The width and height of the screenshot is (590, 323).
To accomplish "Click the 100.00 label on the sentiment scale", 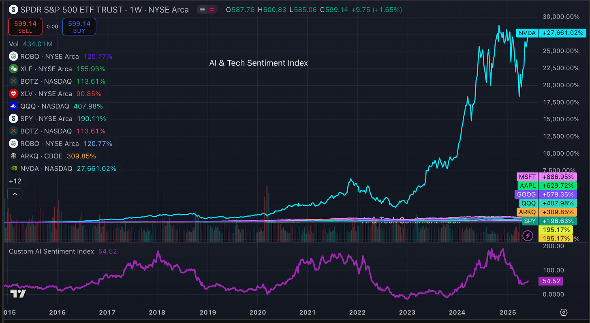I will (x=554, y=270).
